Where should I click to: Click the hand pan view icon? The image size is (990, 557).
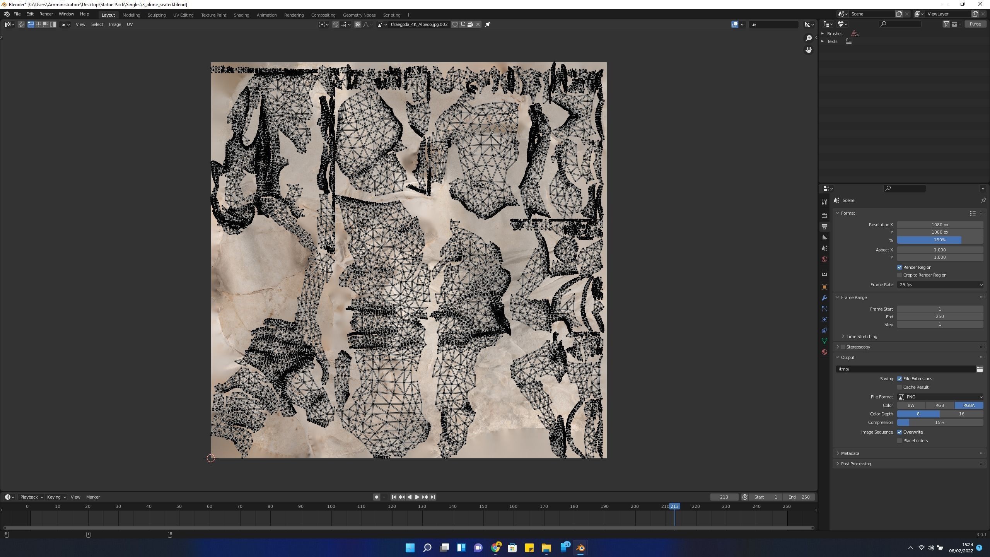[x=808, y=50]
